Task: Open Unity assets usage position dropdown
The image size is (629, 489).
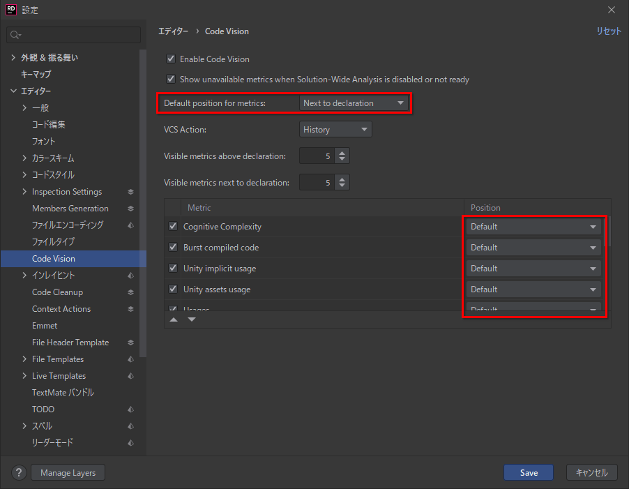Action: coord(533,289)
